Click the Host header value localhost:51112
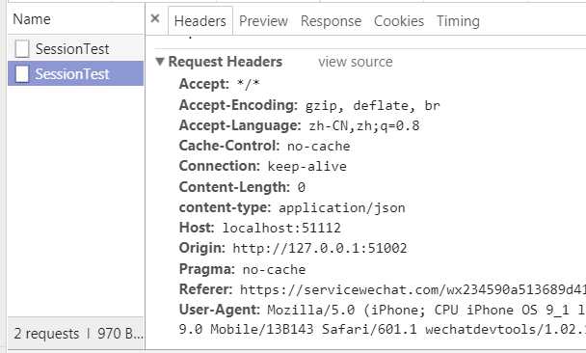This screenshot has width=586, height=353. pyautogui.click(x=281, y=228)
